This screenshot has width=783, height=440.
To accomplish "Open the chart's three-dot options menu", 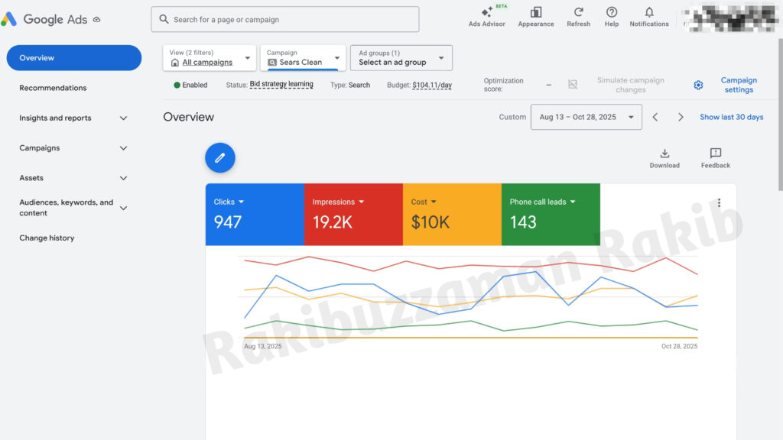I will pos(719,202).
